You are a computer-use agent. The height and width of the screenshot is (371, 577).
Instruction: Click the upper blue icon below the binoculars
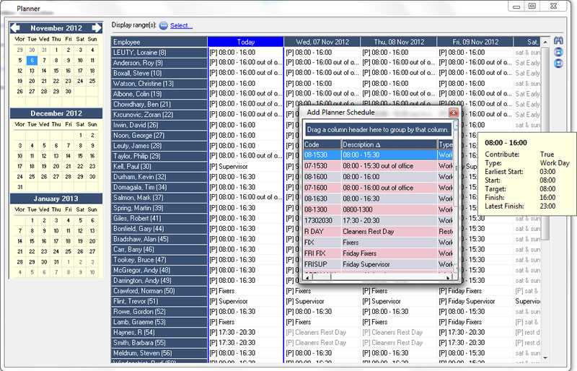click(558, 53)
